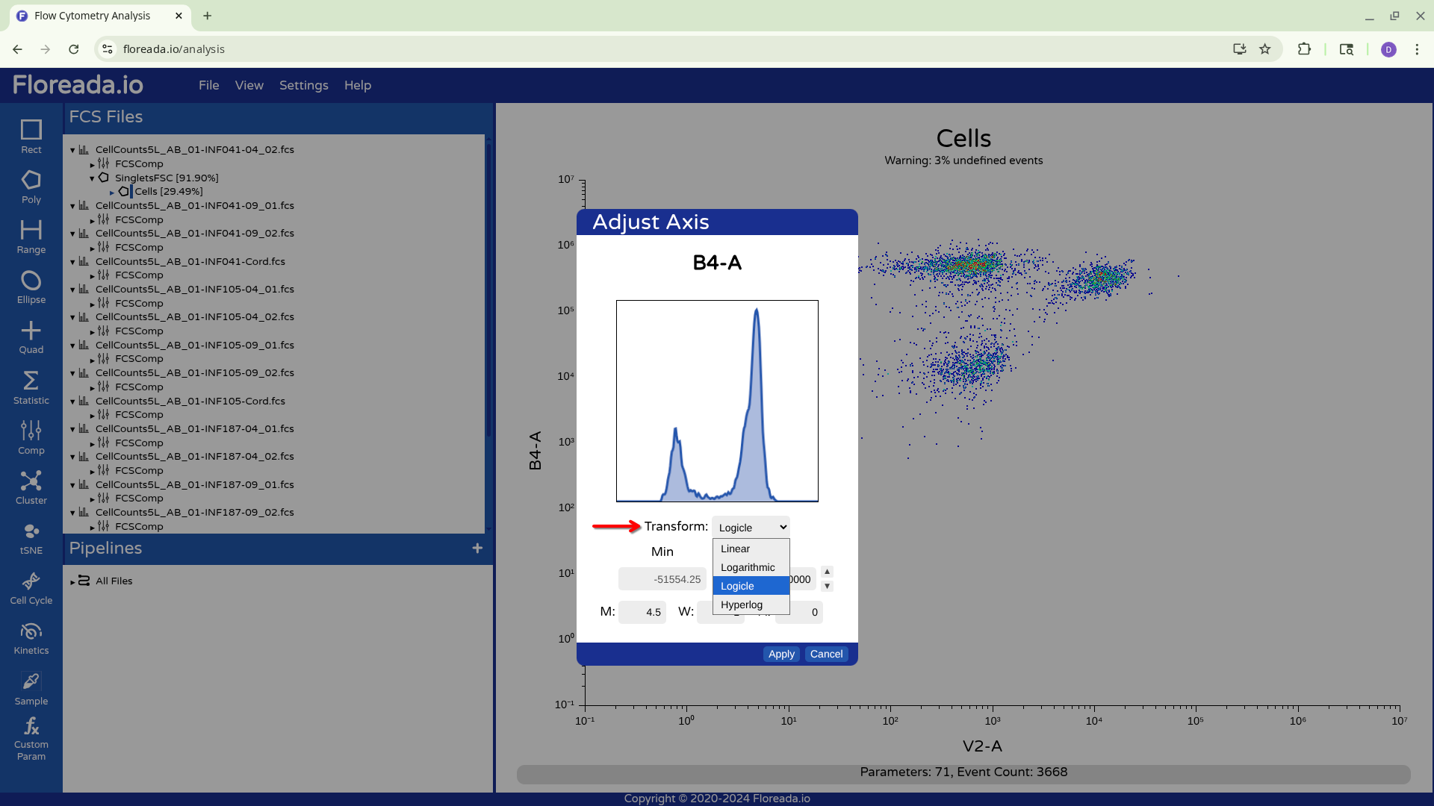Activate the Quad gate tool
The height and width of the screenshot is (806, 1434).
(31, 337)
